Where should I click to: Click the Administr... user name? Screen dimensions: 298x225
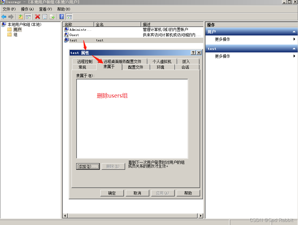tap(80, 30)
